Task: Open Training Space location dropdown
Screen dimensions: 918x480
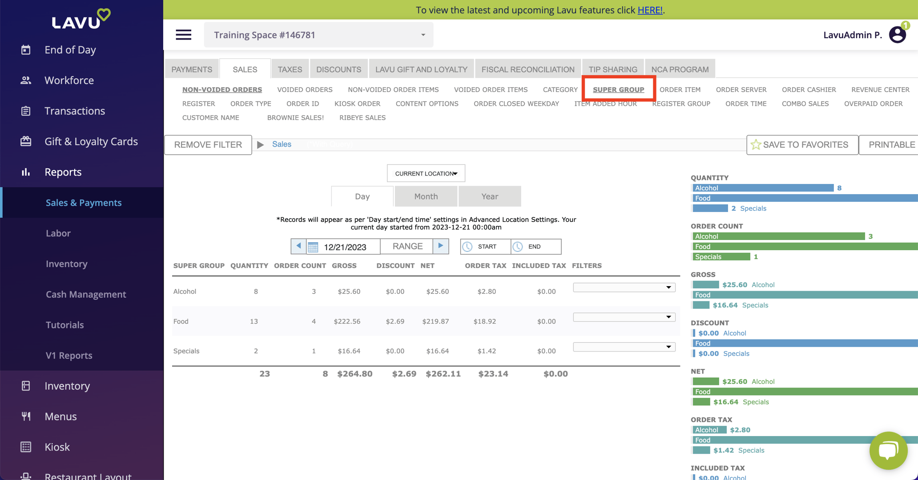Action: click(x=318, y=35)
